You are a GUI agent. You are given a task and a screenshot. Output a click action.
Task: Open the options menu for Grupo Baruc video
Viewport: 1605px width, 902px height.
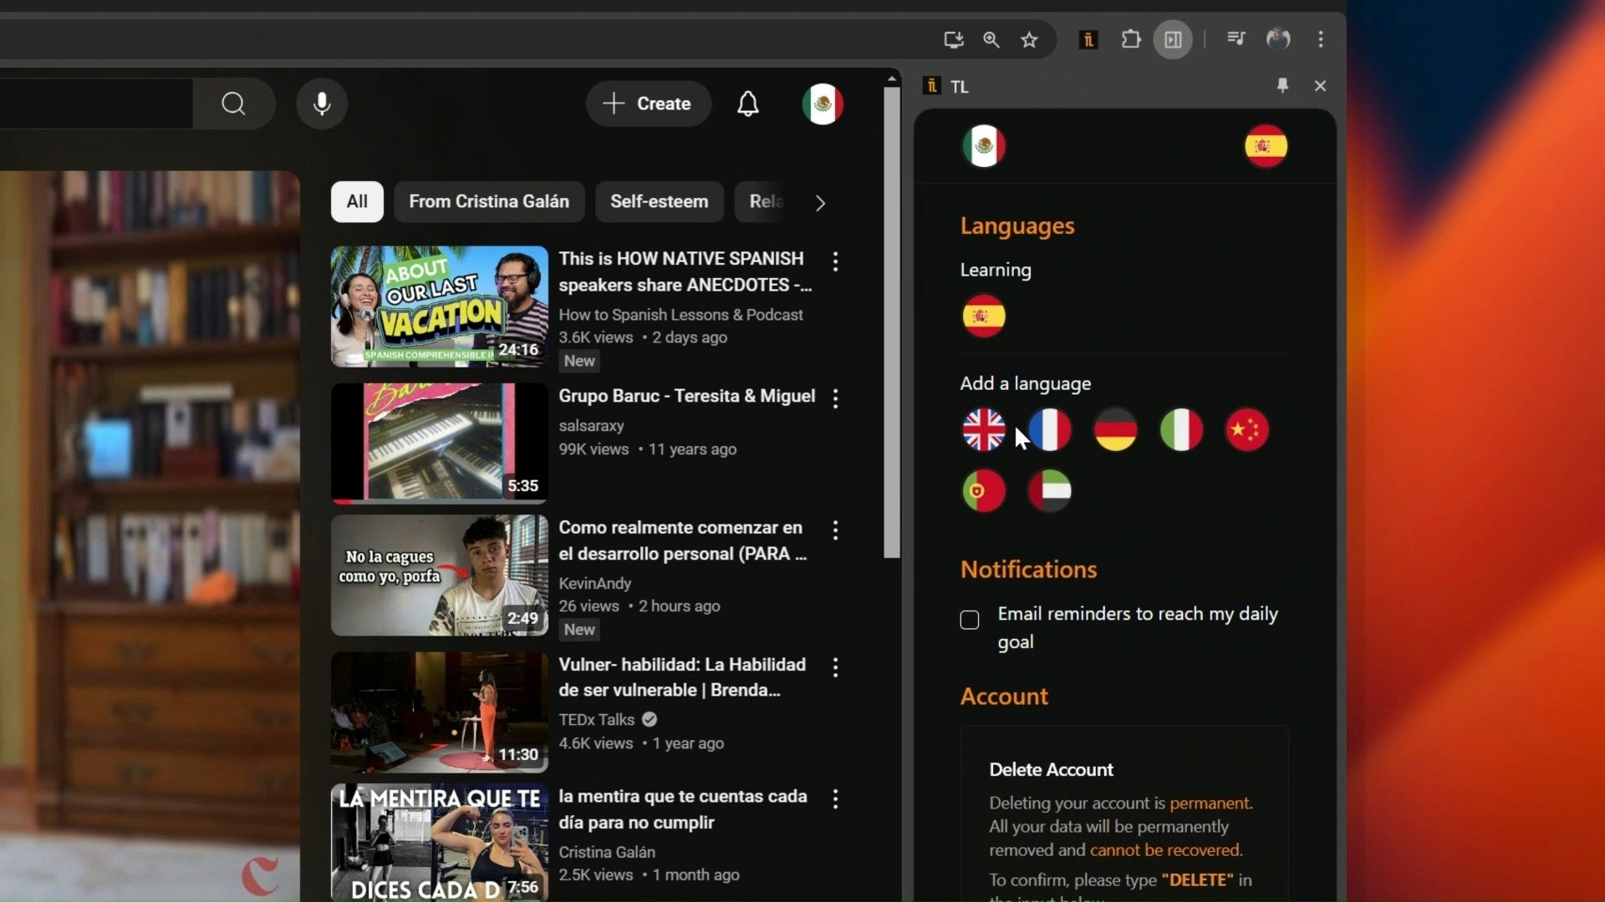[x=835, y=399]
